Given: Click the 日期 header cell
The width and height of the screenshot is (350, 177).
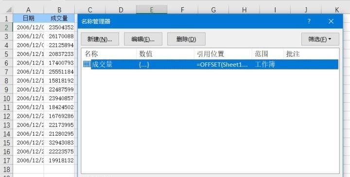Looking at the screenshot, I should coord(28,18).
